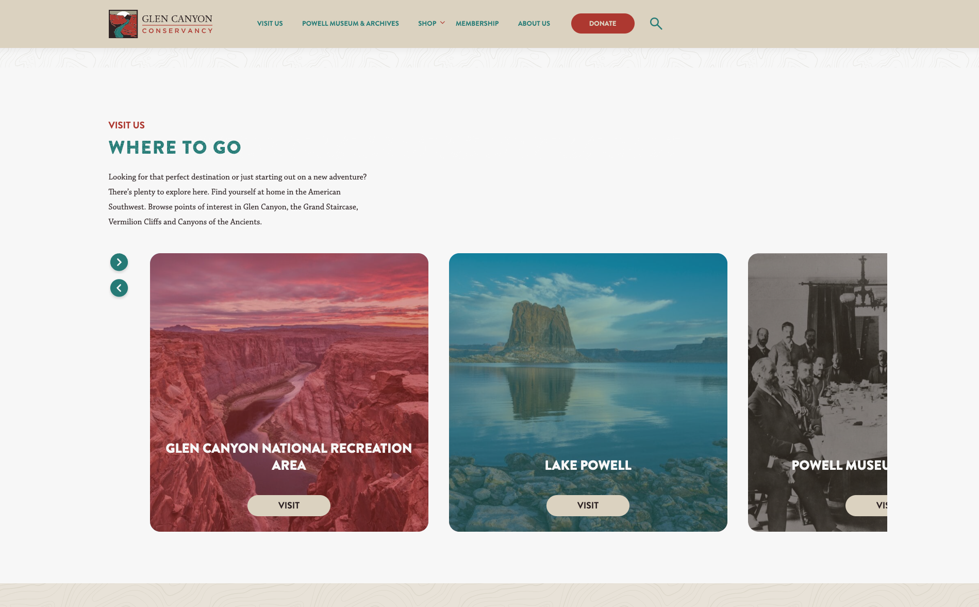
Task: Select the Shop menu item
Action: pos(427,24)
